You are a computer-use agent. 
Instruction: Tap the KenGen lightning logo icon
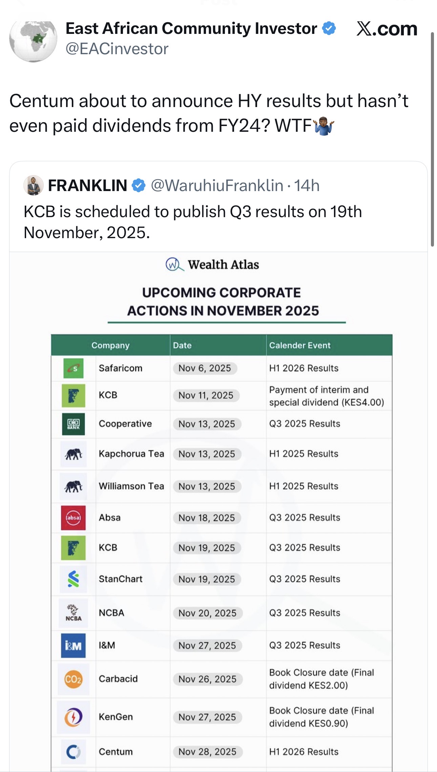pyautogui.click(x=74, y=717)
